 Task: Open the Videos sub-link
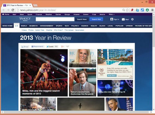click(x=24, y=30)
